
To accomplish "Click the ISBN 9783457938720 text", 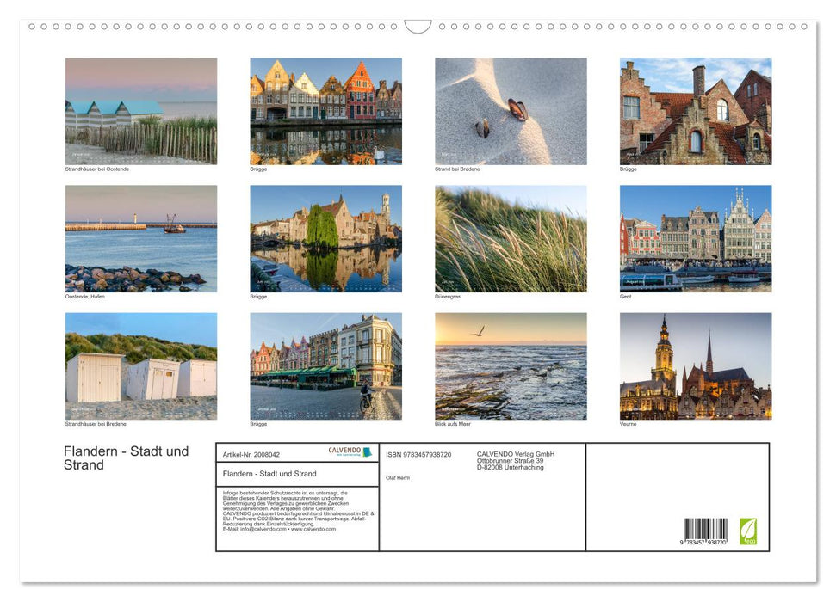I will pyautogui.click(x=418, y=453).
